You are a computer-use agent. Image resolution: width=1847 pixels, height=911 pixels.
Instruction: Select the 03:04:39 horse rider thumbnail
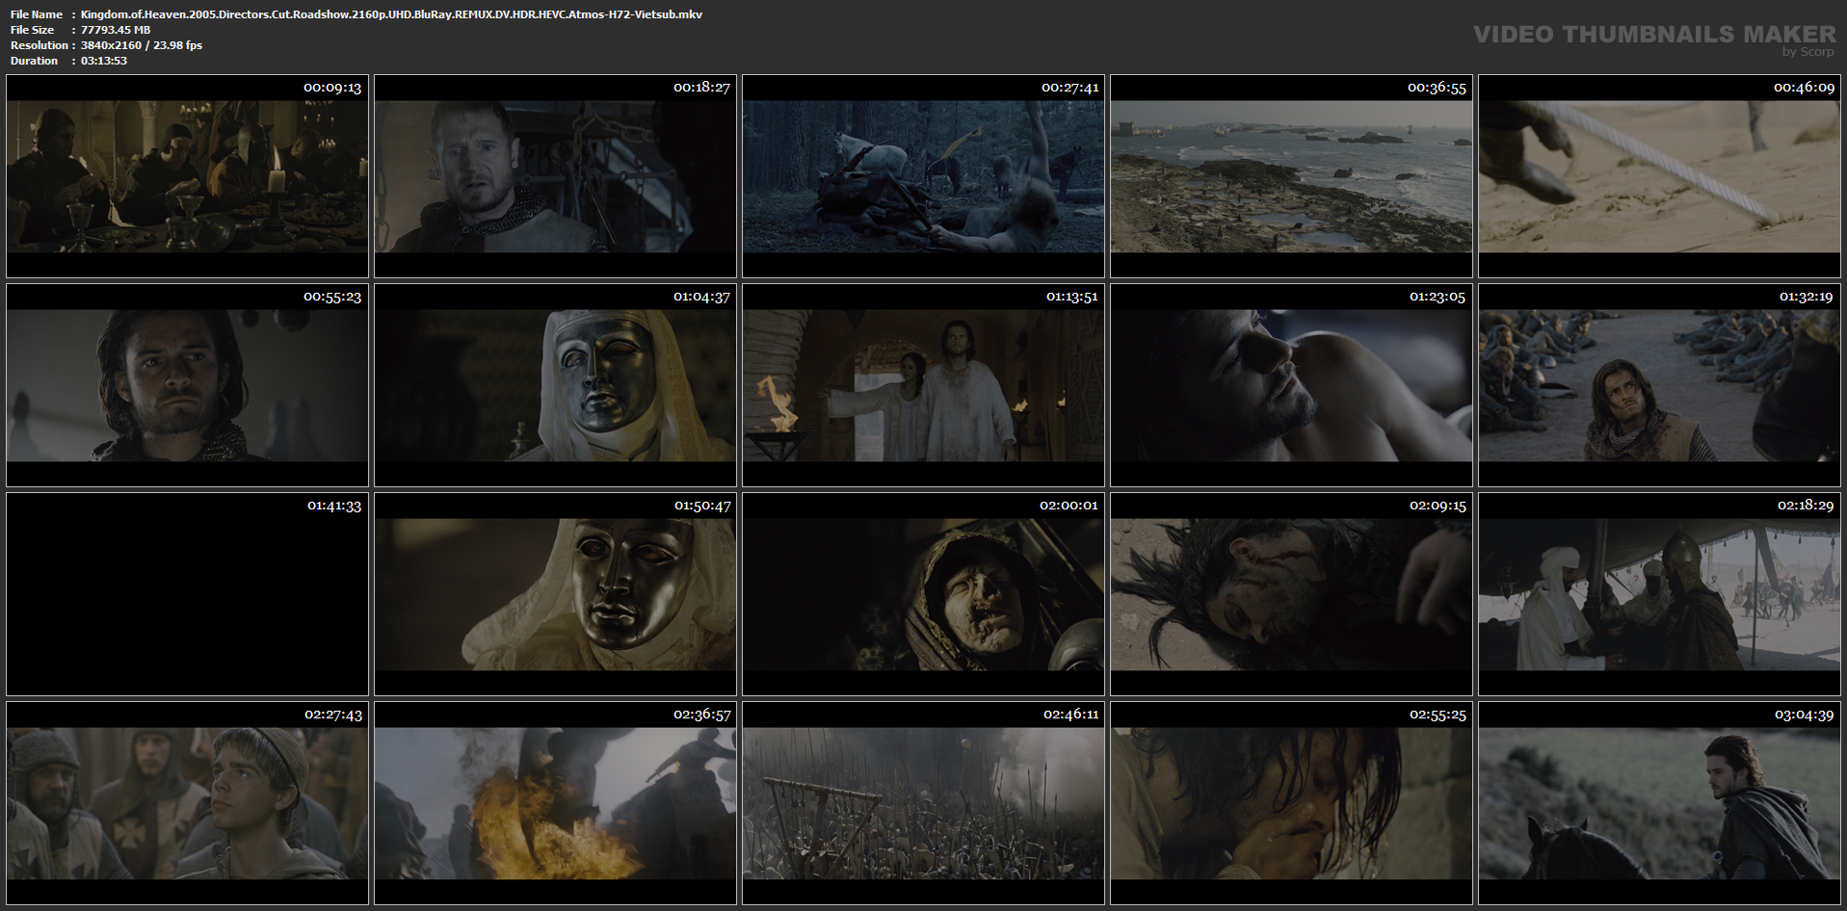pos(1659,803)
